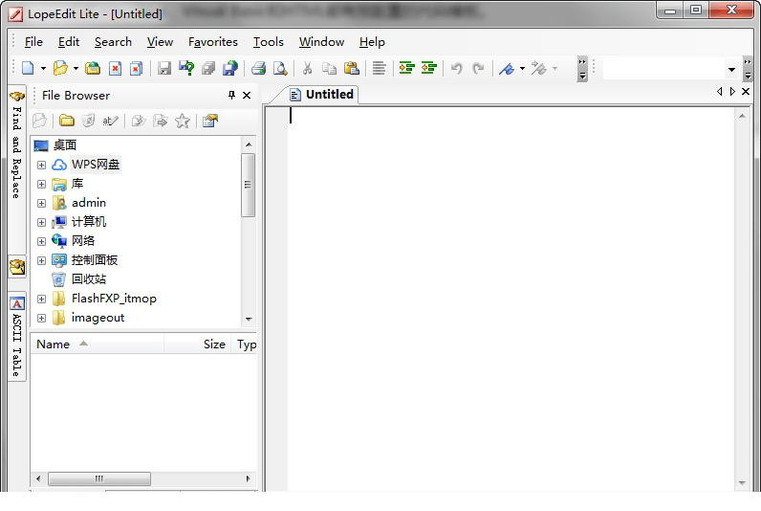761x511 pixels.
Task: Select 回收站 in the tree
Action: 88,279
